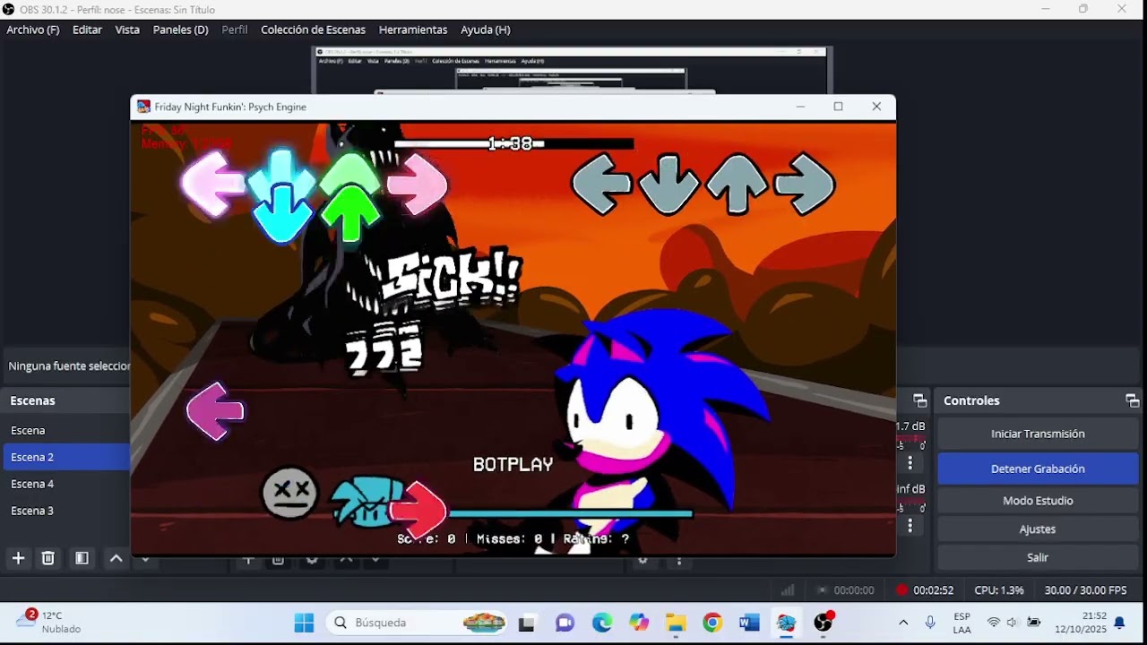Image resolution: width=1147 pixels, height=645 pixels.
Task: Click the Salir button
Action: 1038,557
